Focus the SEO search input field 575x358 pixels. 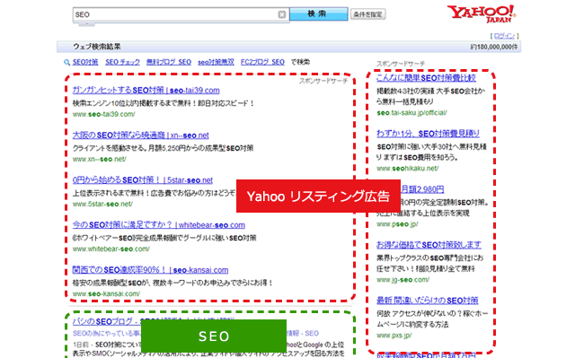click(x=176, y=14)
